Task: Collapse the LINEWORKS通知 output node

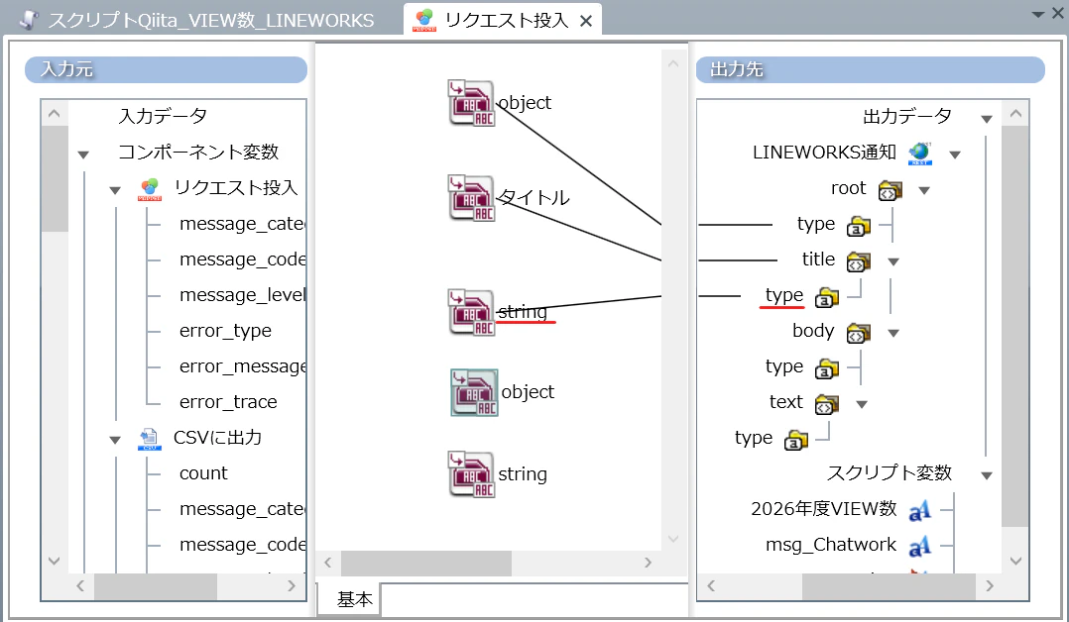Action: pyautogui.click(x=954, y=155)
